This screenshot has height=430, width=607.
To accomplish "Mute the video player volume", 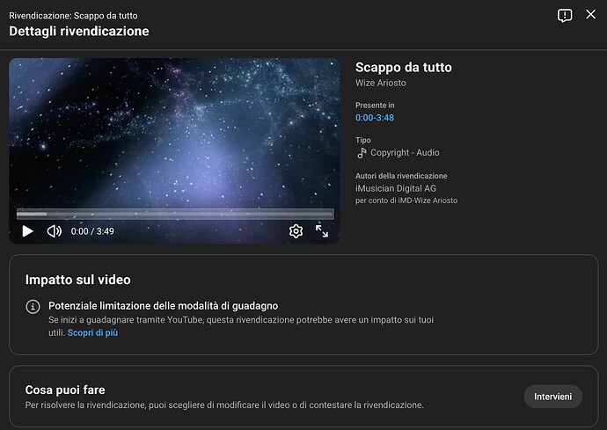I will tap(55, 231).
